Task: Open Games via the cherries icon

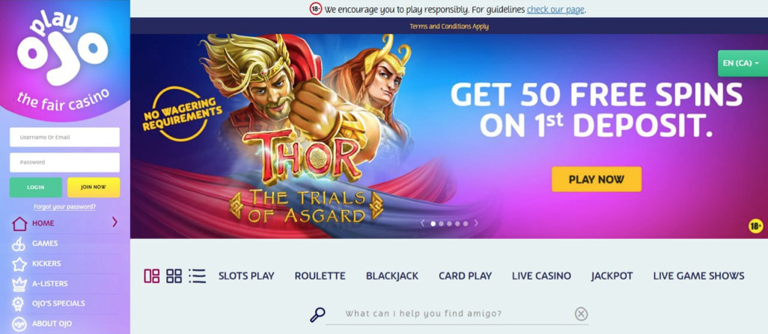Action: tap(19, 244)
